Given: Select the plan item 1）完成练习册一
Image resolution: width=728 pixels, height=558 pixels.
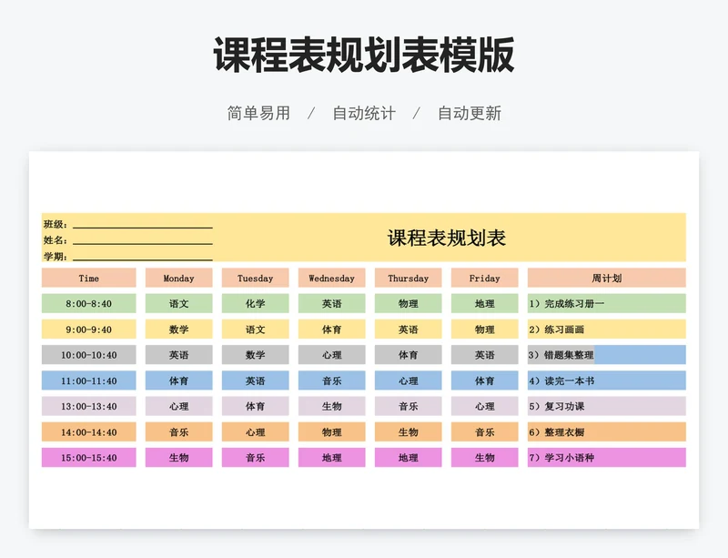Looking at the screenshot, I should click(606, 304).
